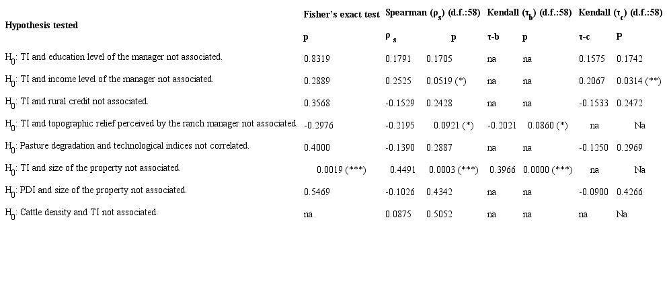
Task: Click Spearman p value 0.5052
Action: [439, 215]
